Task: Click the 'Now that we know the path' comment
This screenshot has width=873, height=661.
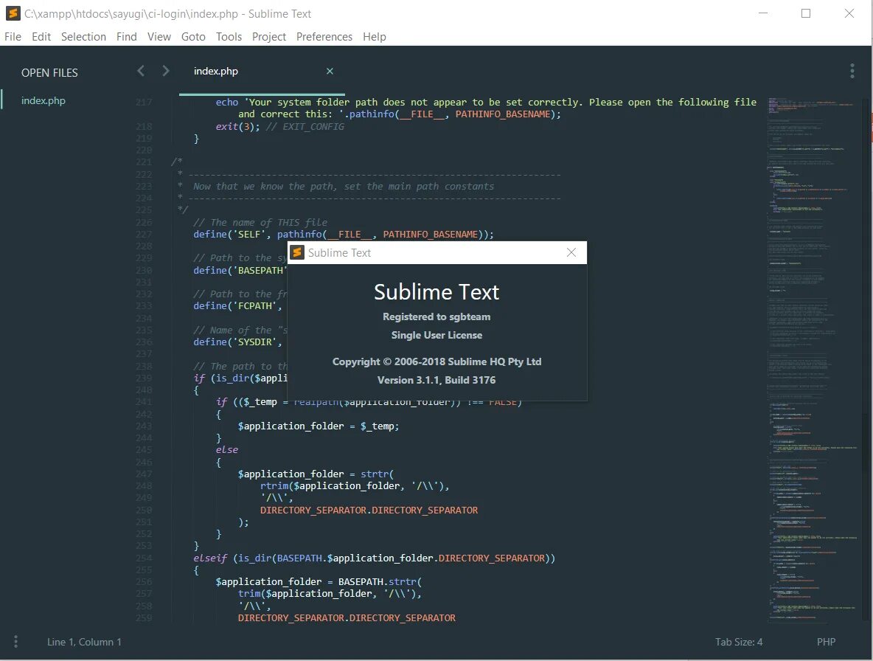Action: 343,187
